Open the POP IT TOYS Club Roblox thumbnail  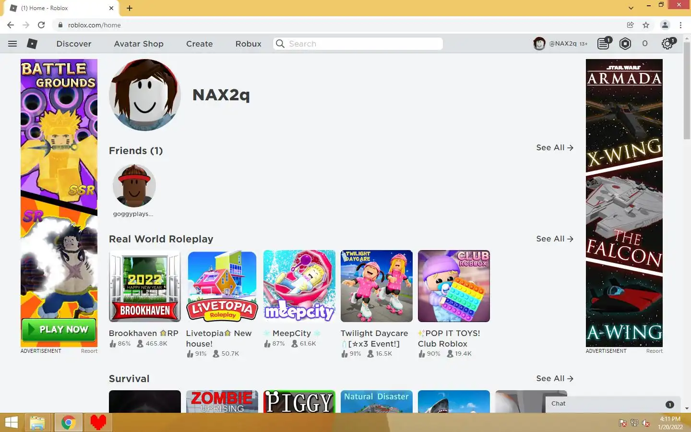pyautogui.click(x=454, y=286)
